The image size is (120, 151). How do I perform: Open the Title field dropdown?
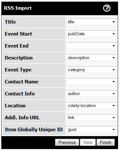pyautogui.click(x=91, y=22)
